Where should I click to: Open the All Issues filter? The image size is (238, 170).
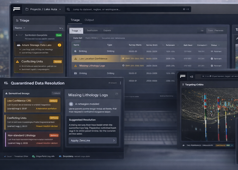pyautogui.click(x=113, y=83)
